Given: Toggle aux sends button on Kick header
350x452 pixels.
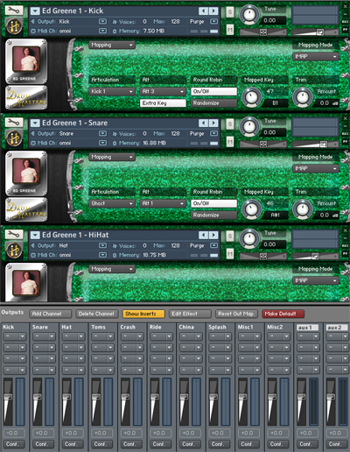Looking at the screenshot, I should (345, 22).
